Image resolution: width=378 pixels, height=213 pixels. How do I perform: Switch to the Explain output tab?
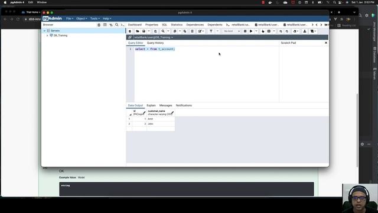pos(151,105)
